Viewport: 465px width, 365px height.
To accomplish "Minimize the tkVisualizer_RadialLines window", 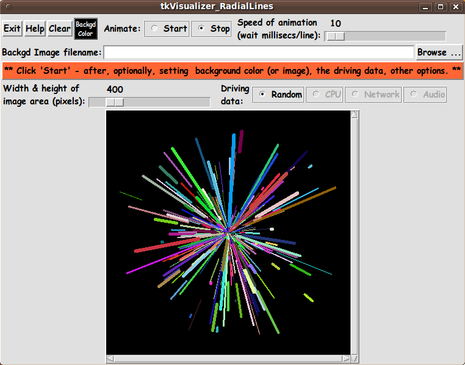I will 425,7.
